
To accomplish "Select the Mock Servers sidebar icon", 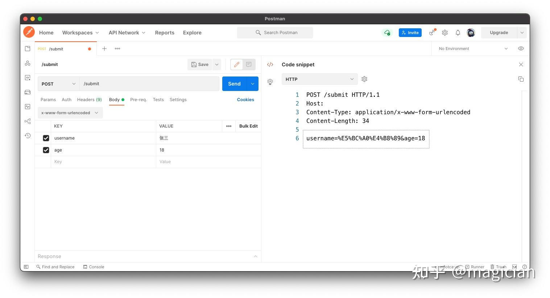I will 28,92.
